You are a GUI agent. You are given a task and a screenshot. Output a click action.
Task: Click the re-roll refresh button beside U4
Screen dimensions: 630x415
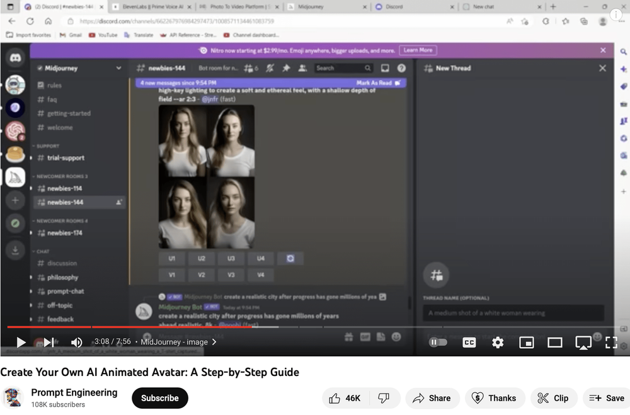coord(290,258)
